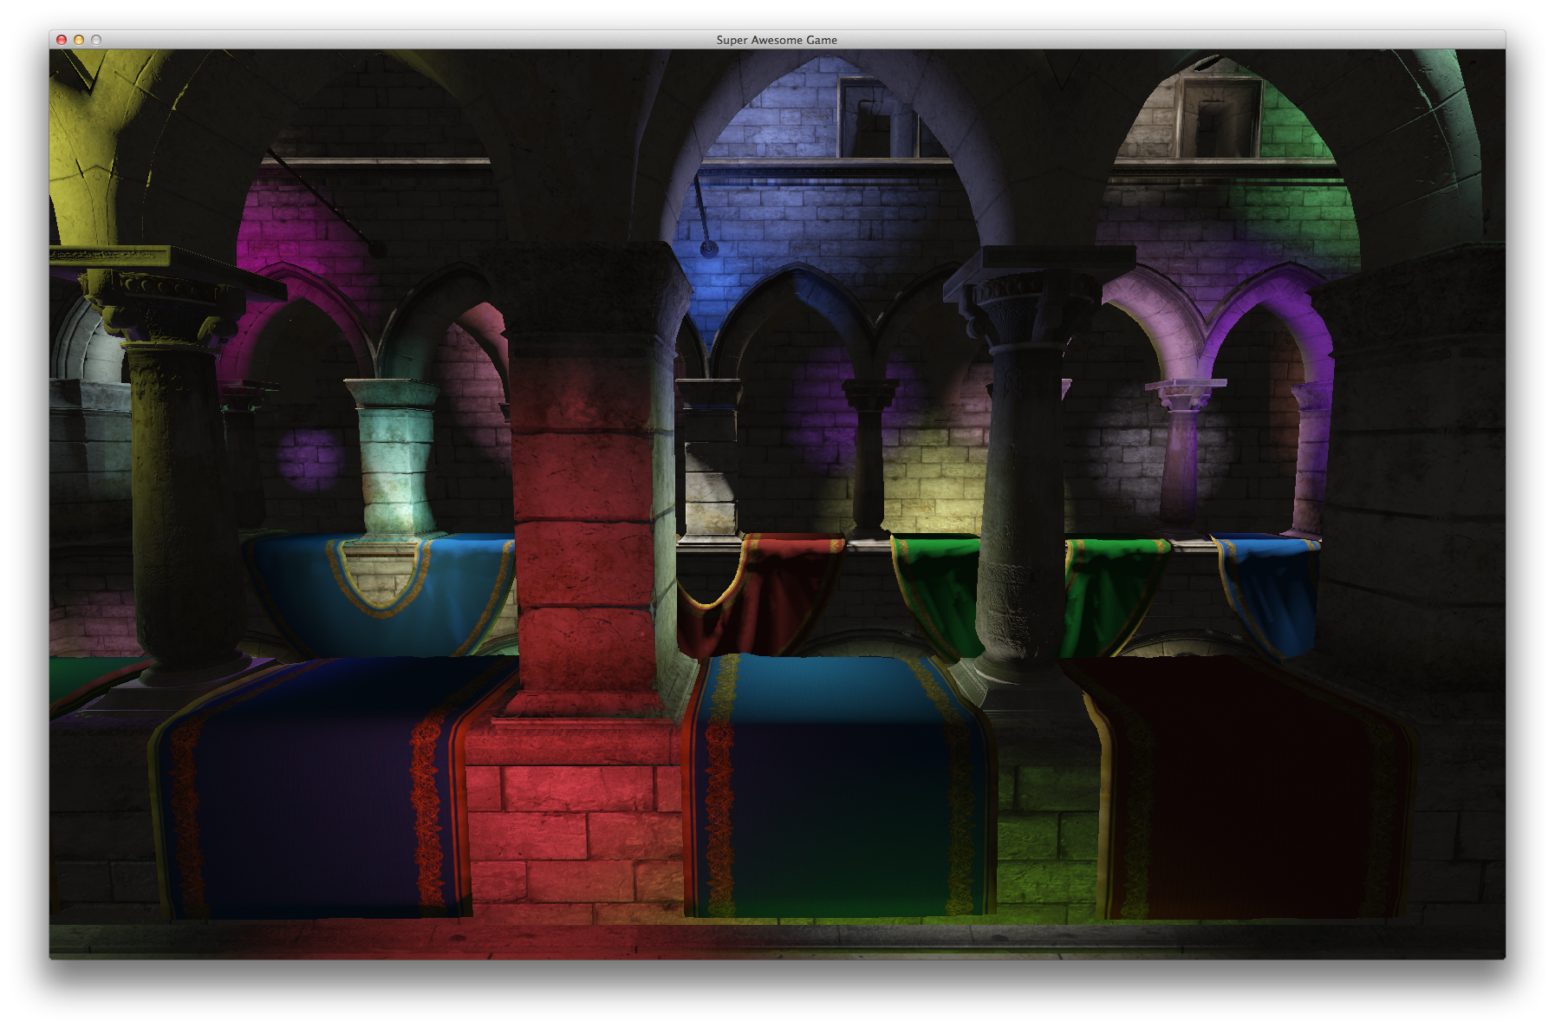
Task: Close the Super Awesome Game window
Action: point(62,40)
